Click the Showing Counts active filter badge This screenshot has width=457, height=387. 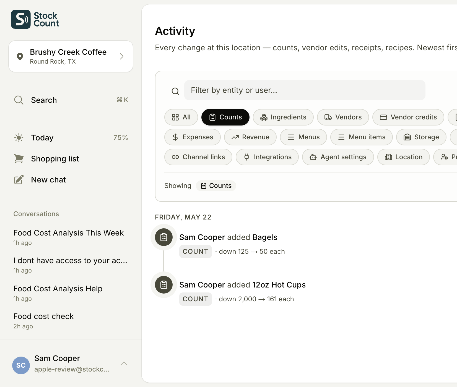point(216,186)
